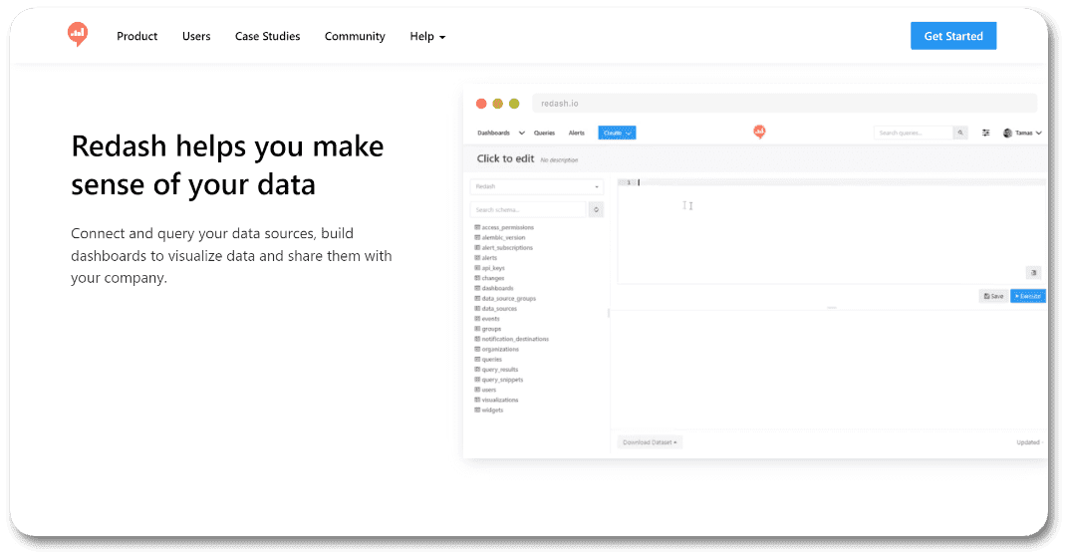This screenshot has width=1068, height=558.
Task: Click the table icon beside access_permissions
Action: click(x=477, y=227)
